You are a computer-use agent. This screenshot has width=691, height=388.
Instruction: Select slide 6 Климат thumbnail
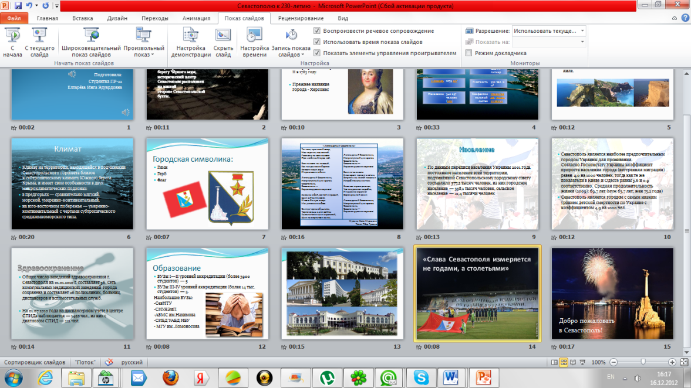[x=72, y=184]
